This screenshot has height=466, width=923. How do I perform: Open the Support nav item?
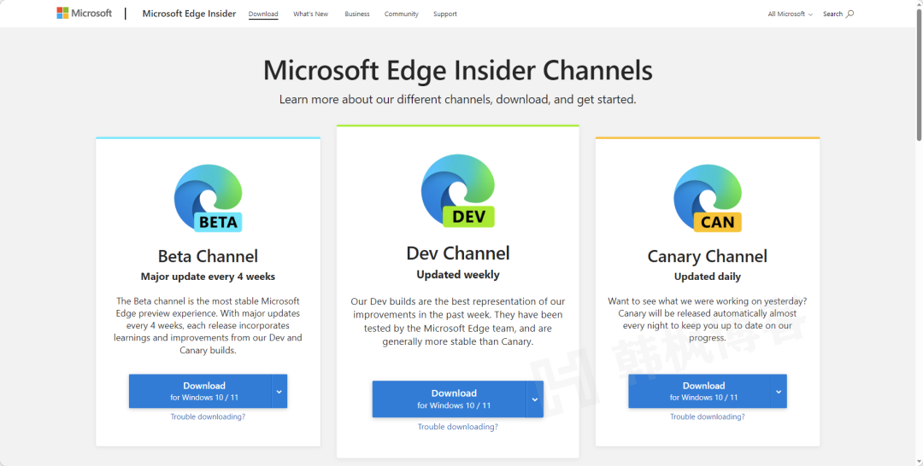click(x=444, y=15)
